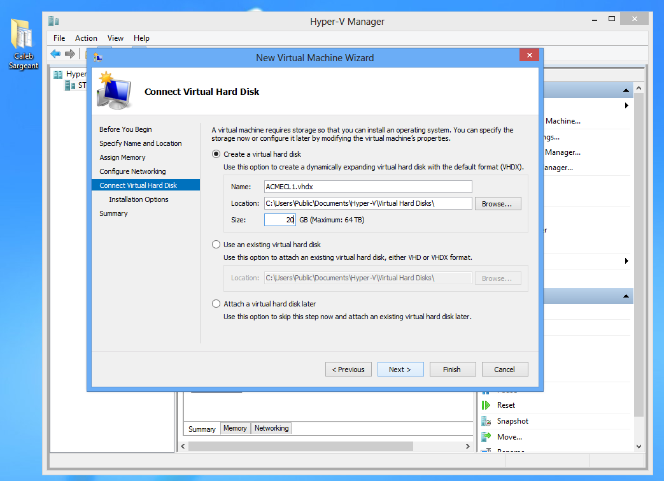664x481 pixels.
Task: Click Actions pane scroll down arrow
Action: pyautogui.click(x=639, y=446)
